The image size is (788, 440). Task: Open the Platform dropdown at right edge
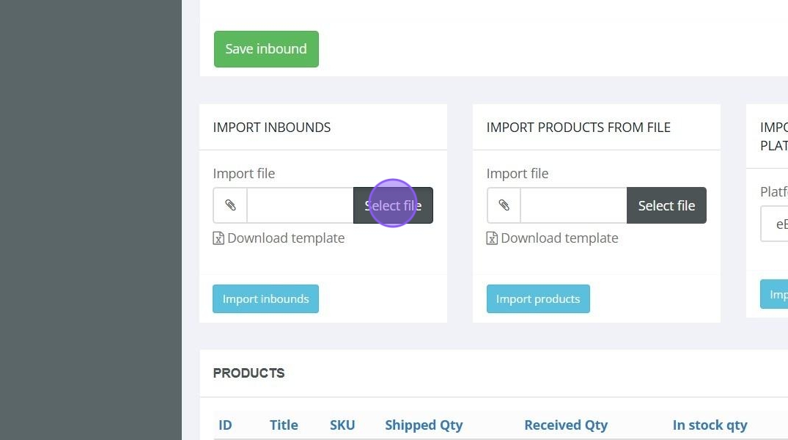(x=776, y=224)
